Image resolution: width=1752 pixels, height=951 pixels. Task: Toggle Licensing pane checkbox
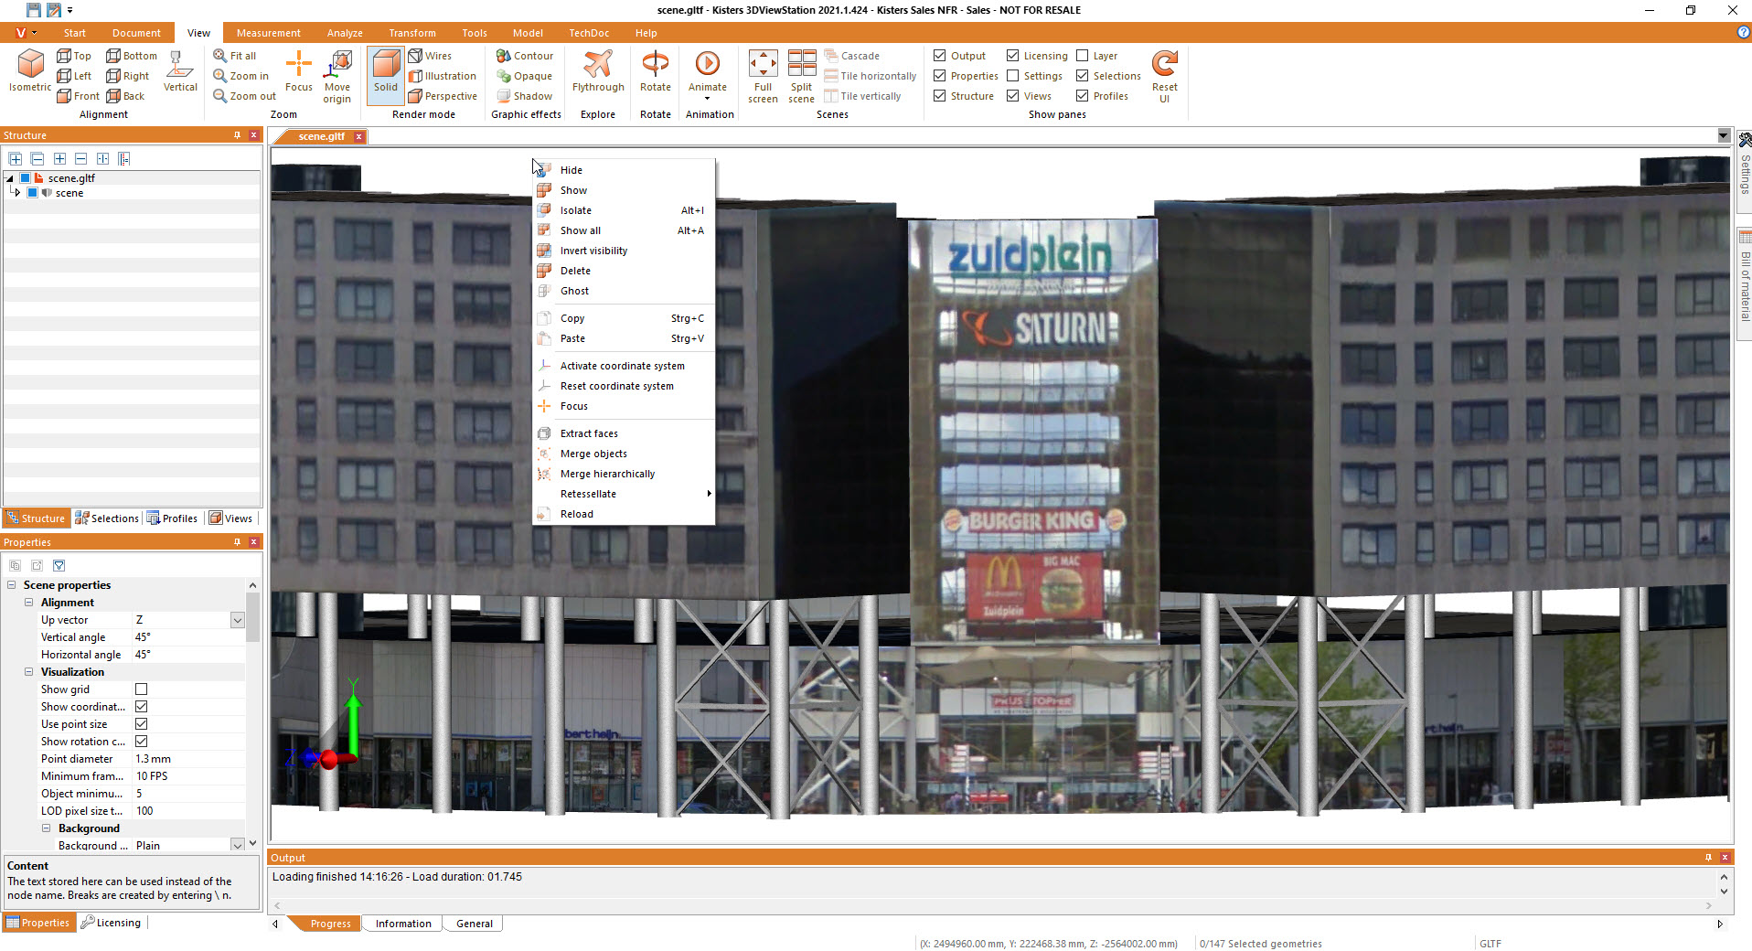[x=1012, y=56]
